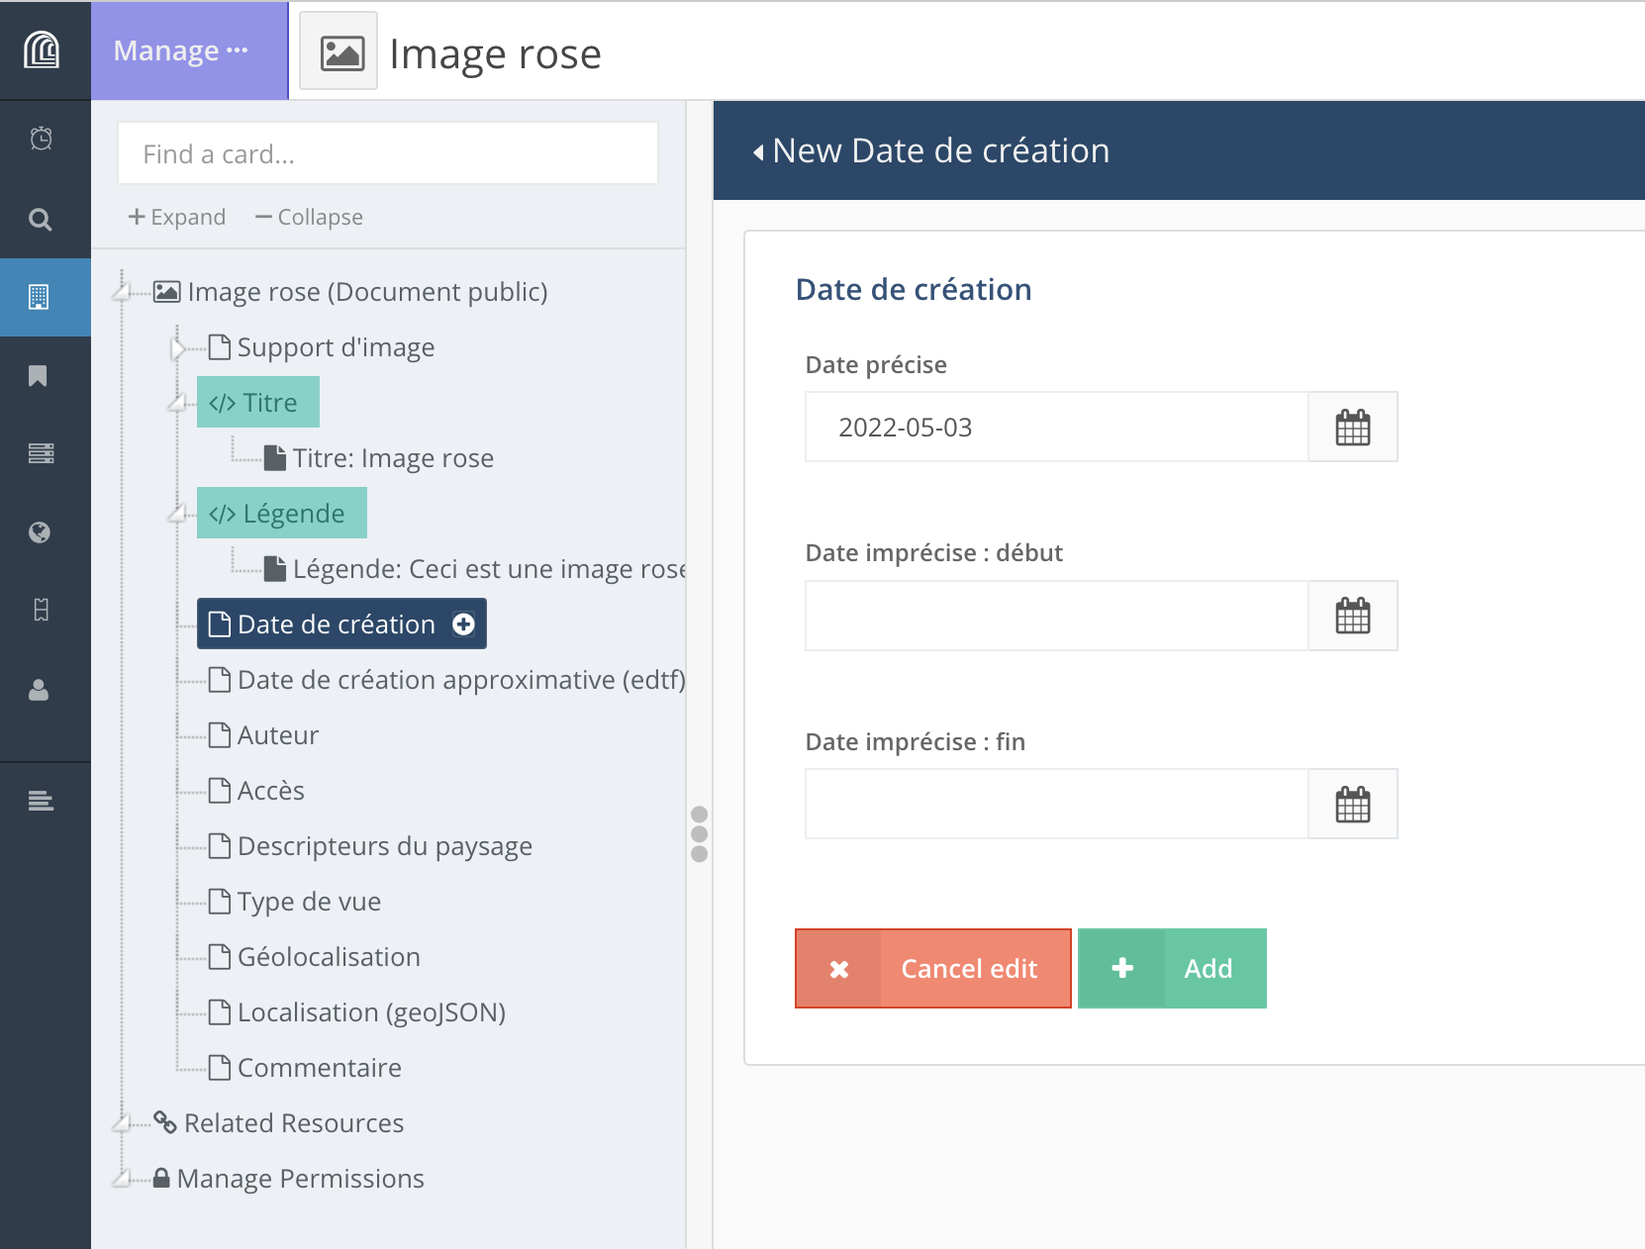Click the Arches logo icon in sidebar
The width and height of the screenshot is (1645, 1249).
coord(42,49)
